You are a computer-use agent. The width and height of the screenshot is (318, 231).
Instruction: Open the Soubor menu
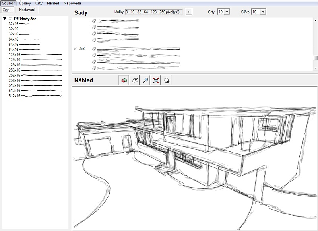8,3
